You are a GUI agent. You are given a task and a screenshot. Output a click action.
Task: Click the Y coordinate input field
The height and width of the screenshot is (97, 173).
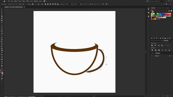coord(77,4)
